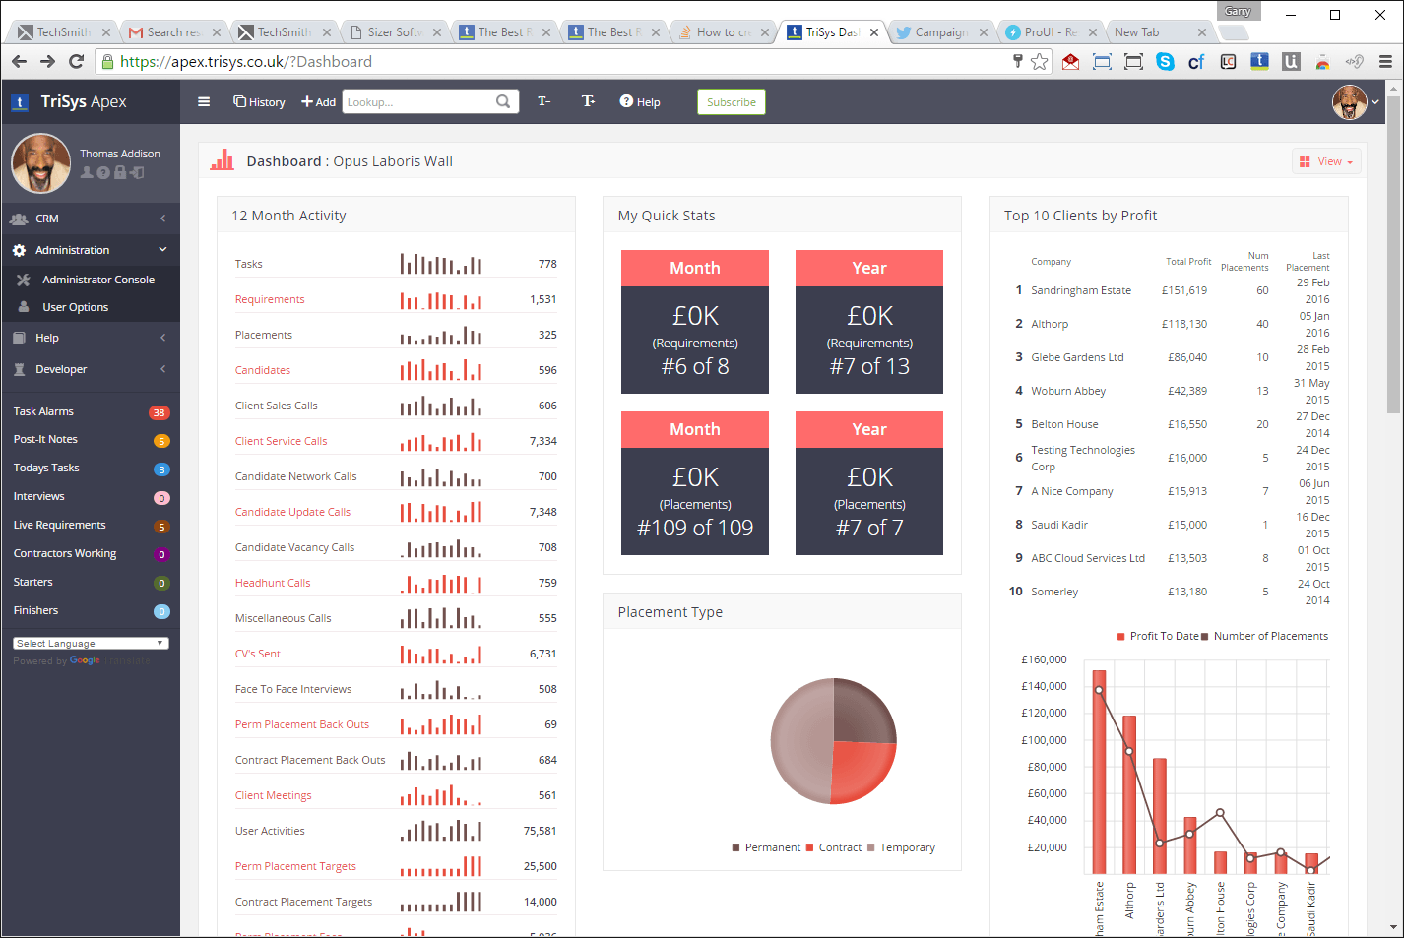Click the profile person icon under Thomas Addison
This screenshot has width=1404, height=938.
(87, 172)
